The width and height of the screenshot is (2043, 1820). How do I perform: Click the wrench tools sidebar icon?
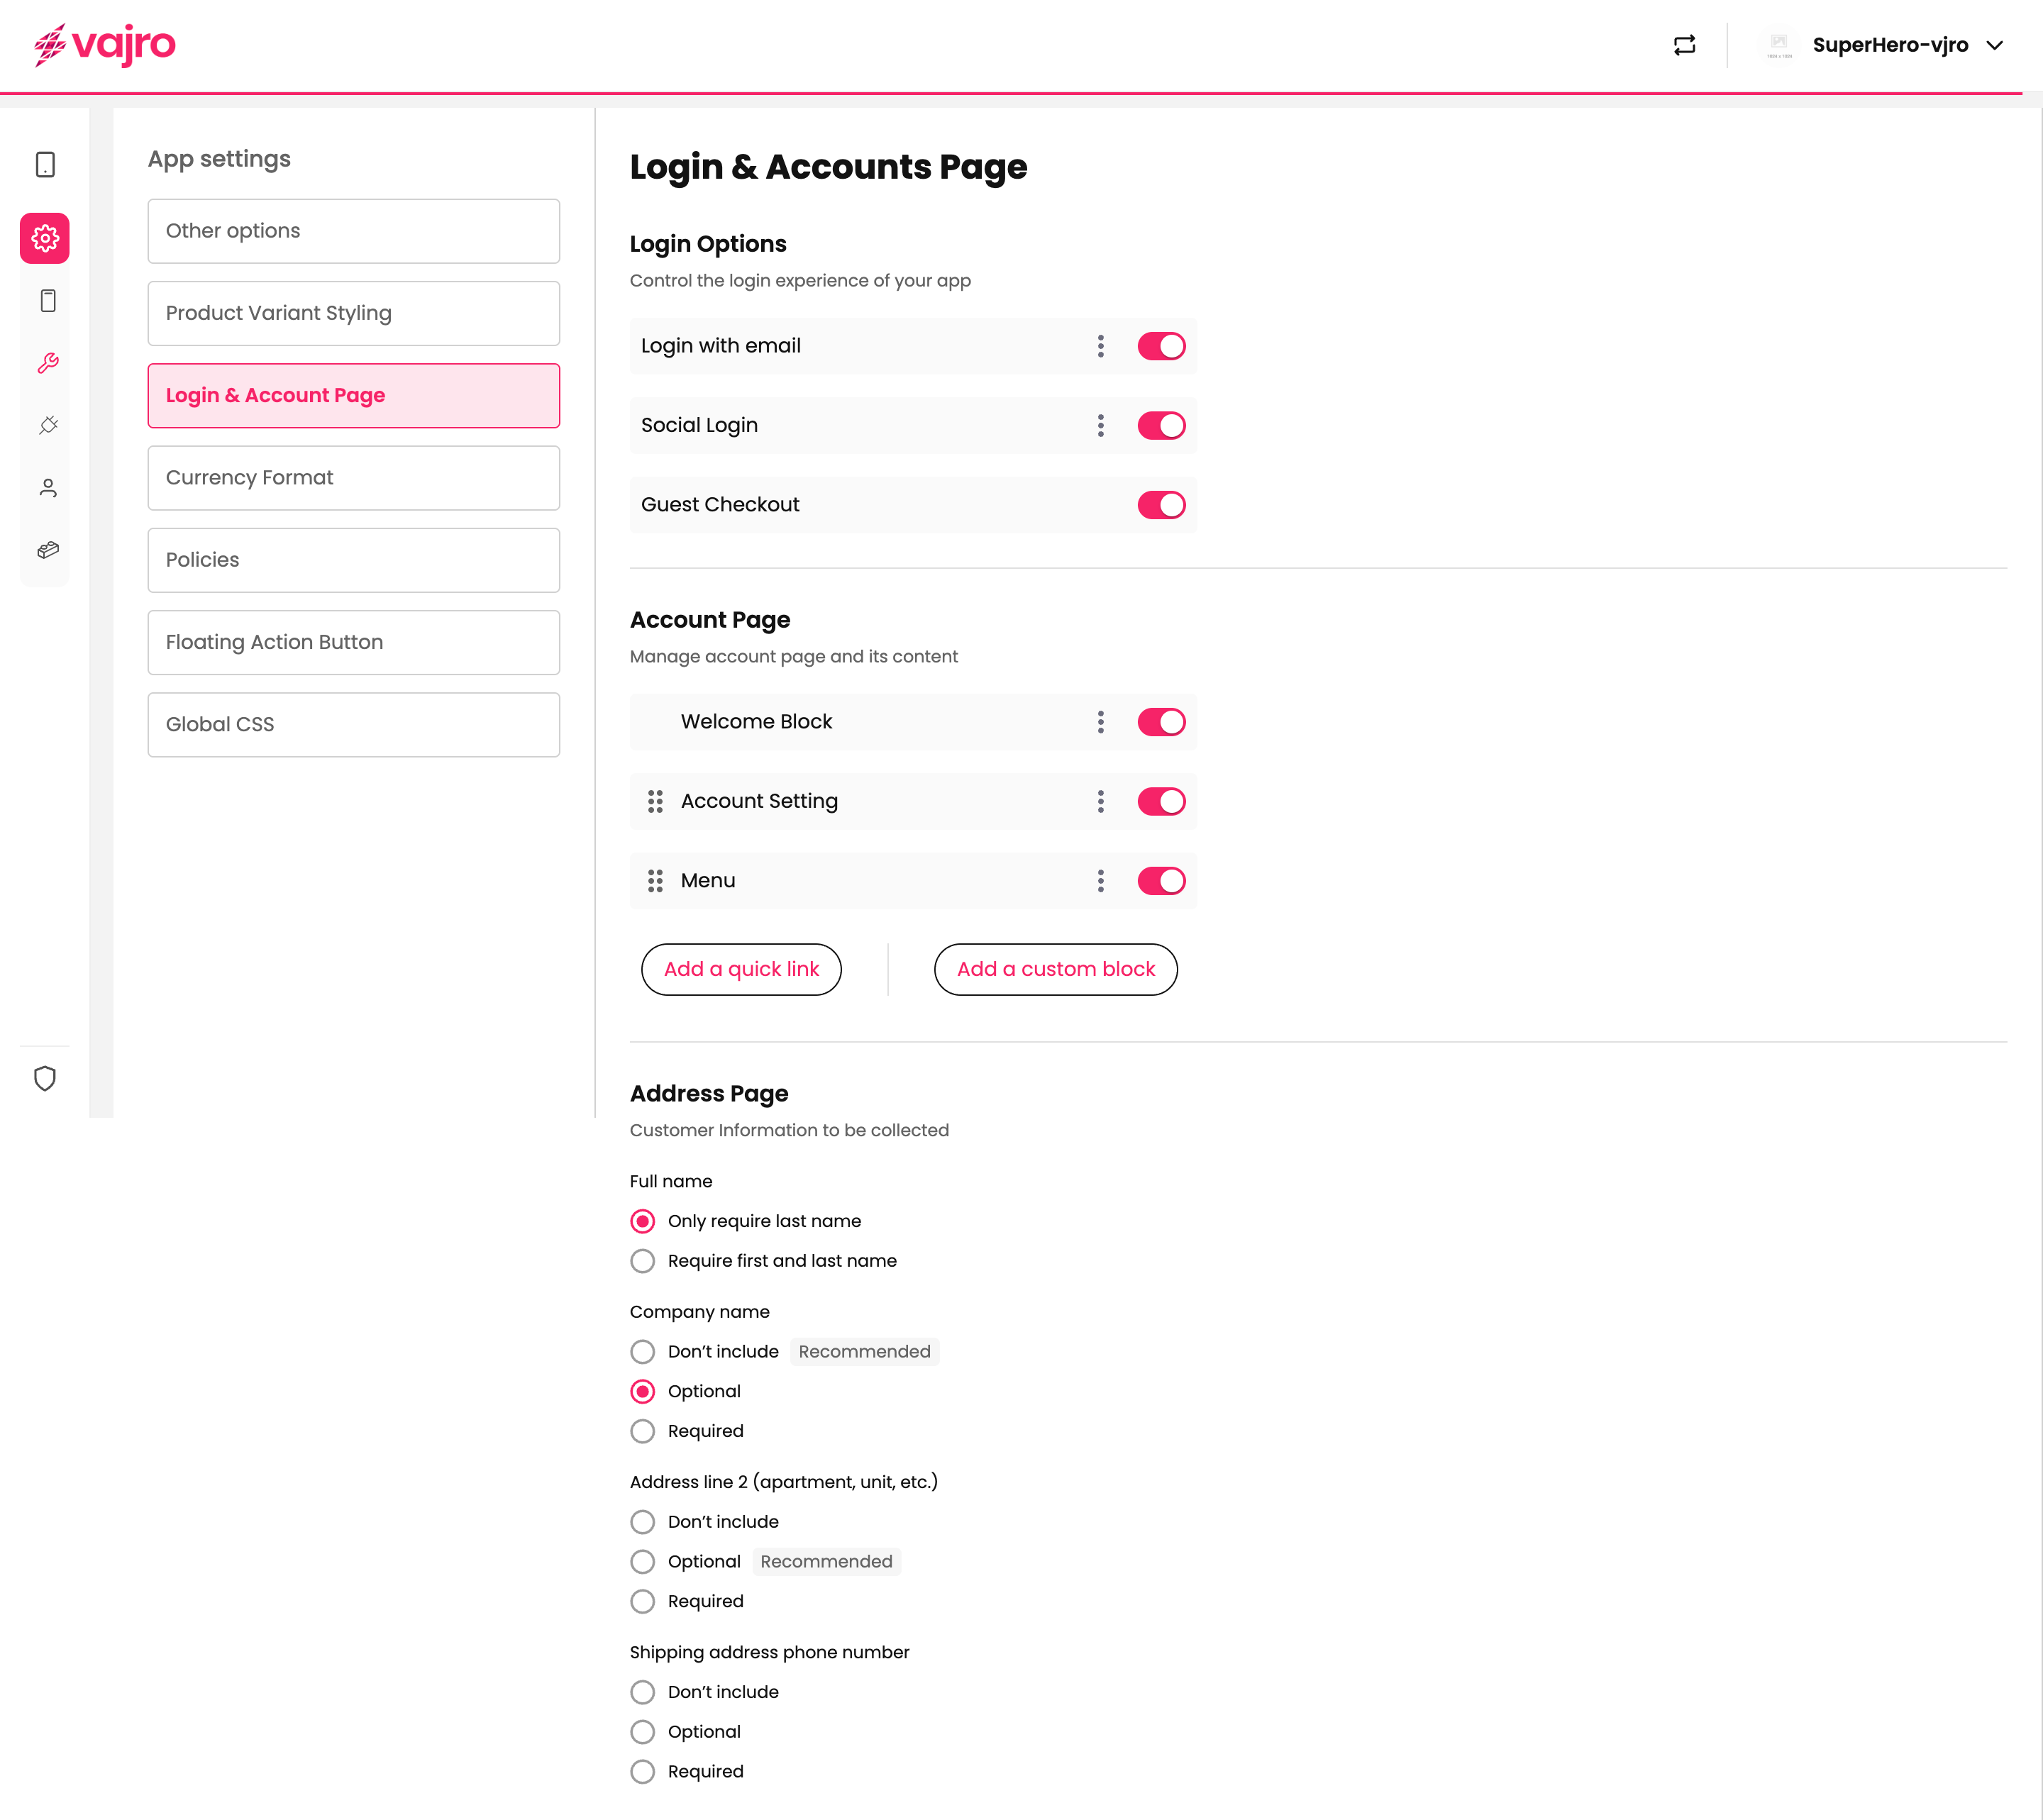47,363
